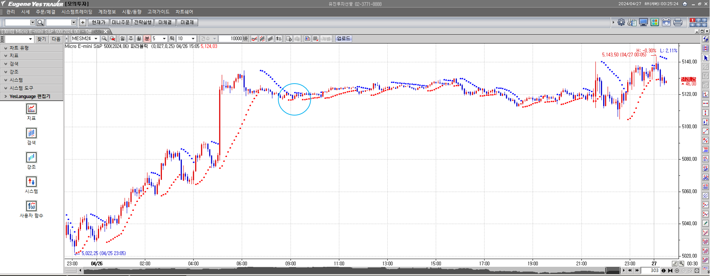Screen dimensions: 710x276
Task: Open the 사용자 함수 function icon
Action: coord(31,206)
